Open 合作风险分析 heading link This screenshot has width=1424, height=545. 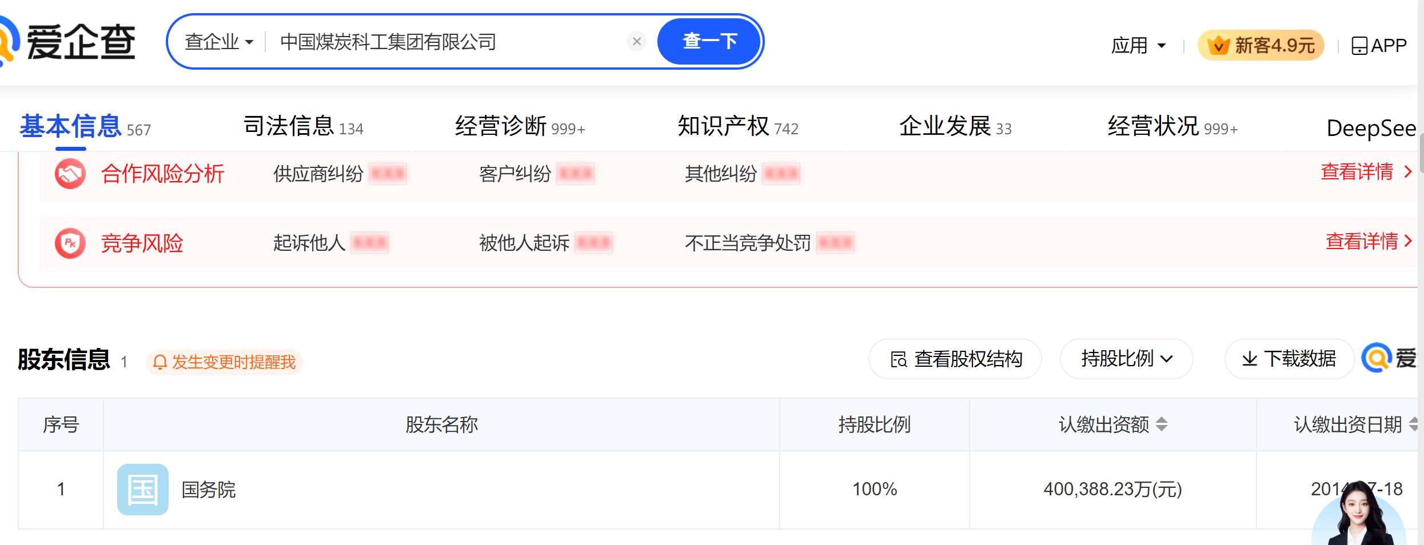point(163,174)
